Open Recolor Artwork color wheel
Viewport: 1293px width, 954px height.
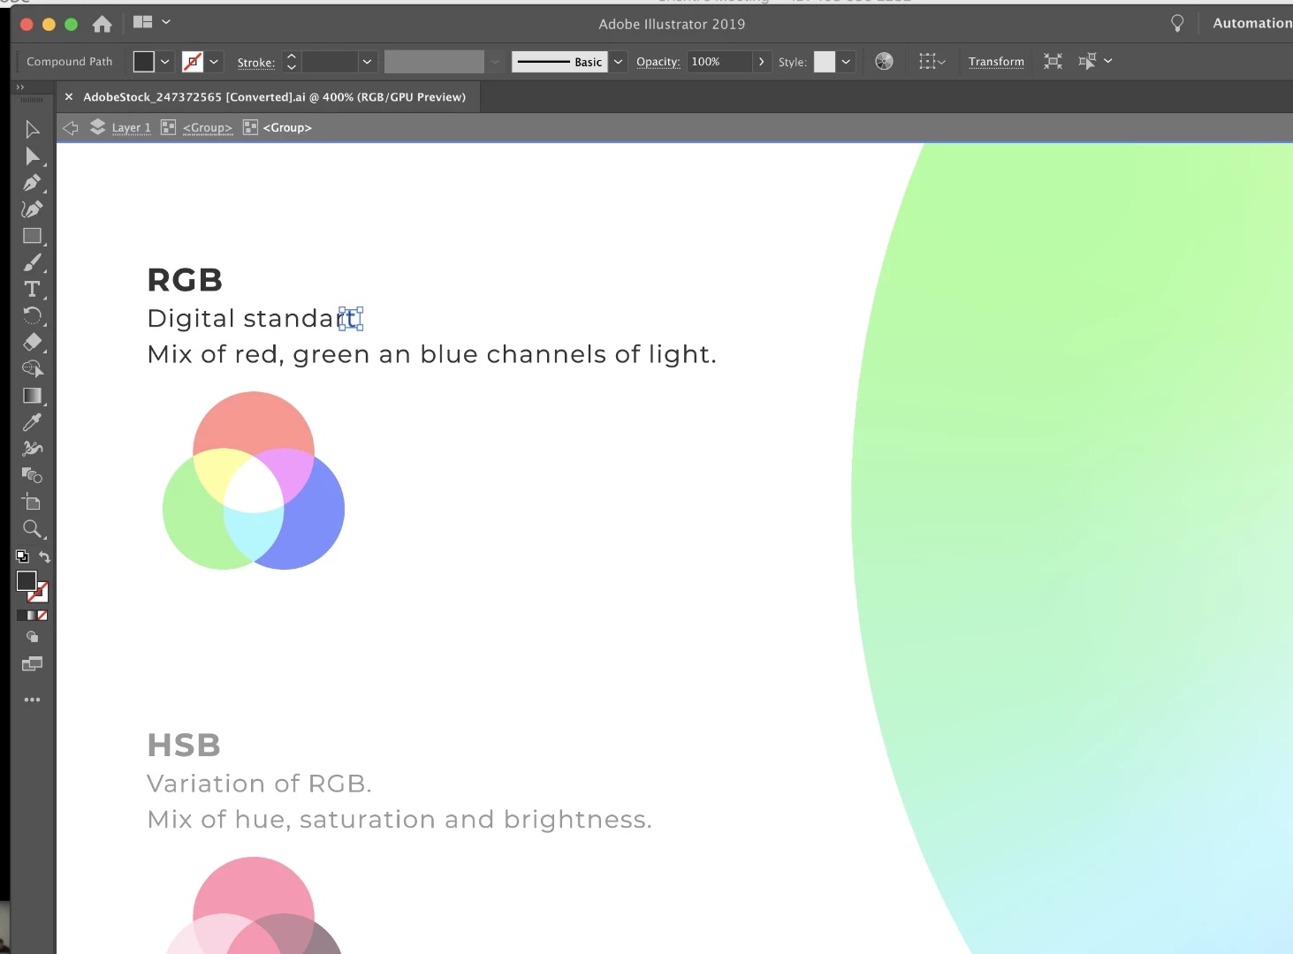884,61
